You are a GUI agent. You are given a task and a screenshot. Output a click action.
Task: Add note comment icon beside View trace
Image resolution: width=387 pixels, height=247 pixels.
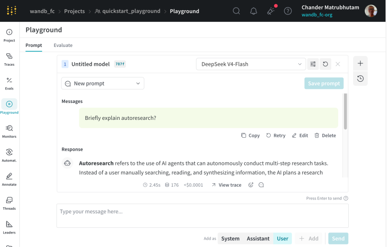click(x=261, y=185)
